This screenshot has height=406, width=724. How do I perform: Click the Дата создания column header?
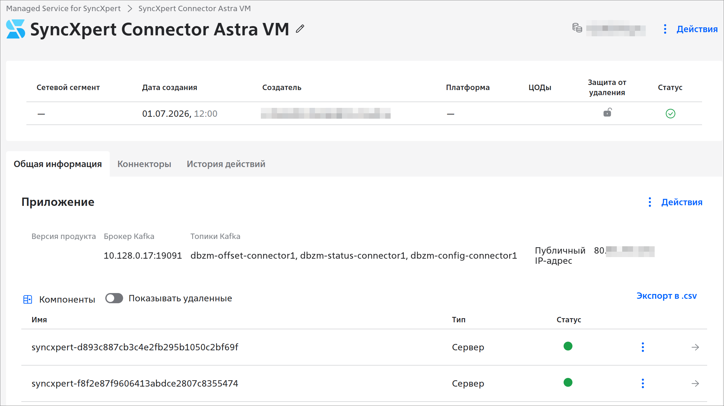170,87
